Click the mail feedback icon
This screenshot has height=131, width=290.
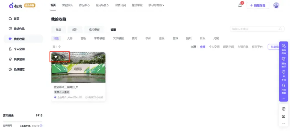[283, 116]
